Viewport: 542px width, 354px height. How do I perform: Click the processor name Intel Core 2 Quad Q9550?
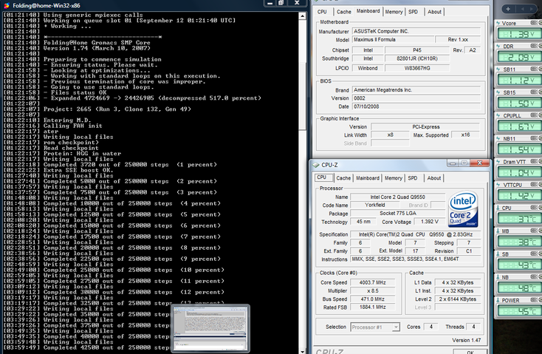click(x=397, y=197)
